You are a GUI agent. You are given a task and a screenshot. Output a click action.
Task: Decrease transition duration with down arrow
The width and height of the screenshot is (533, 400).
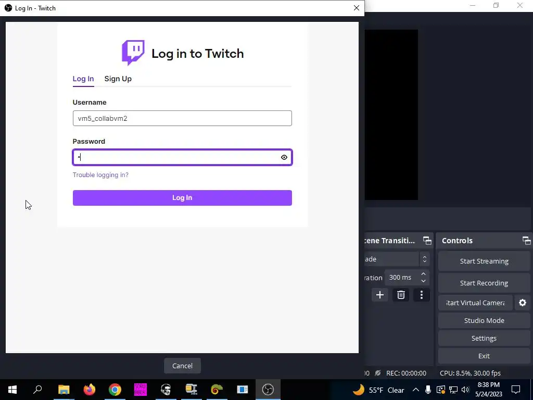coord(423,281)
